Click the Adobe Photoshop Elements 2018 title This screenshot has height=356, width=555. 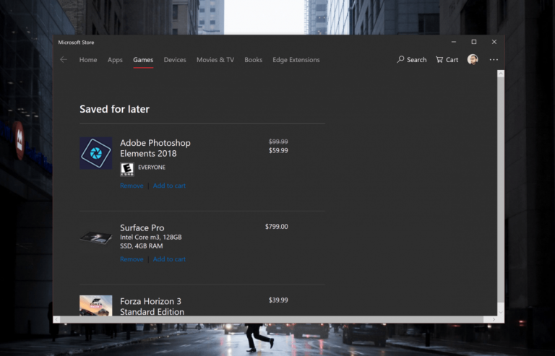155,148
